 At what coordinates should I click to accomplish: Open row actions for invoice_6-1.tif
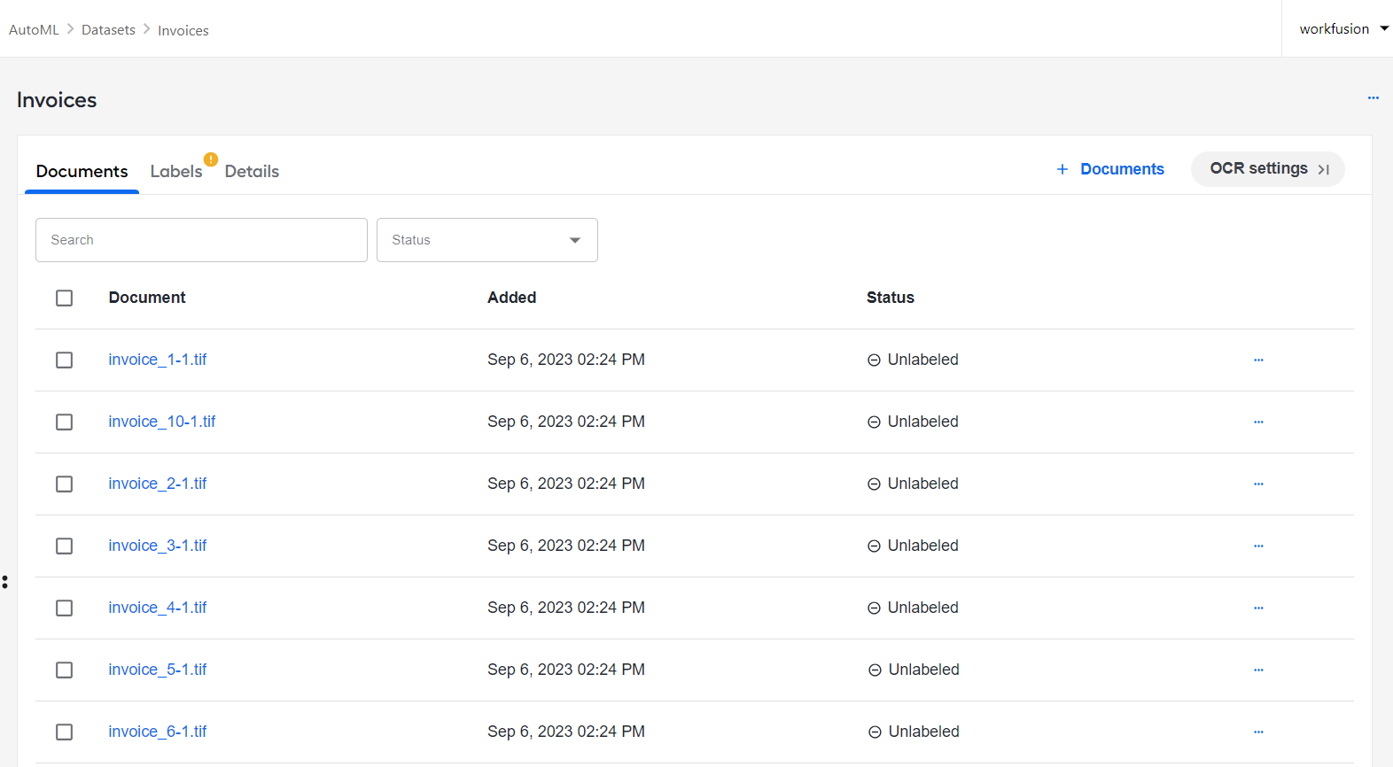pos(1258,732)
